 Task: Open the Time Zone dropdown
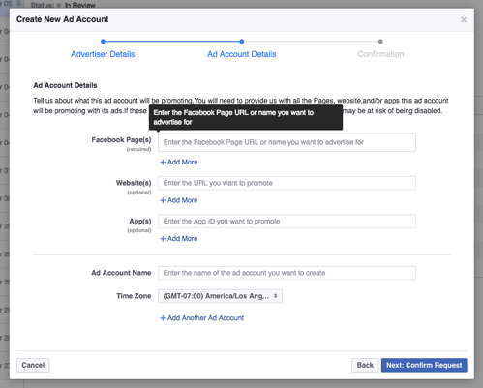click(x=220, y=296)
